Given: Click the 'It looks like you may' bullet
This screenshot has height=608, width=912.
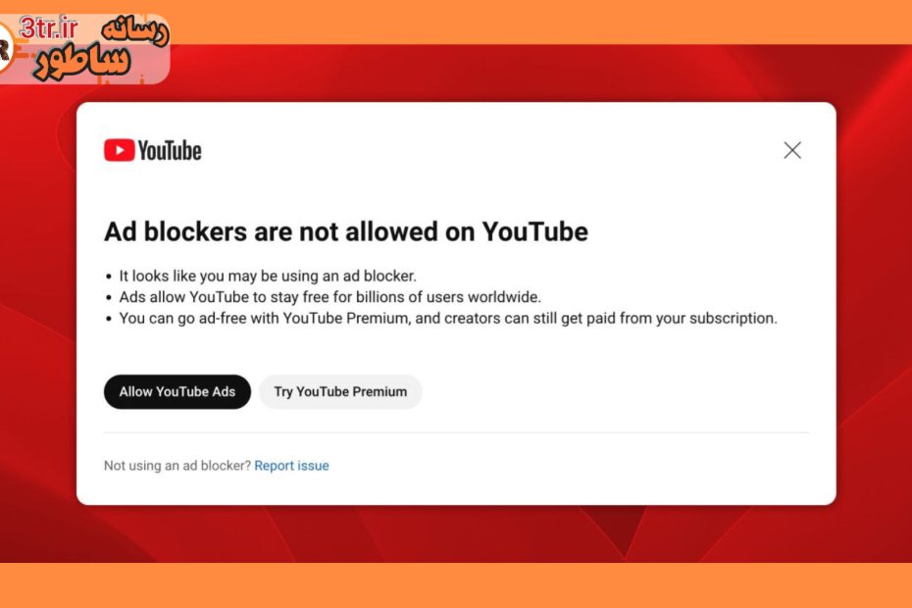Looking at the screenshot, I should point(268,277).
